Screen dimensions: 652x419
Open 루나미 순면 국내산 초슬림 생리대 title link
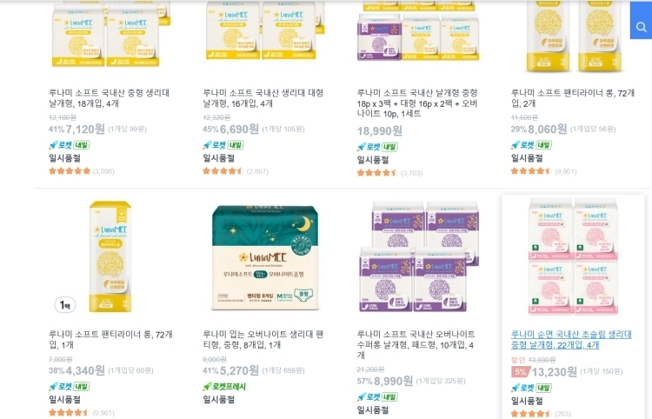[571, 340]
